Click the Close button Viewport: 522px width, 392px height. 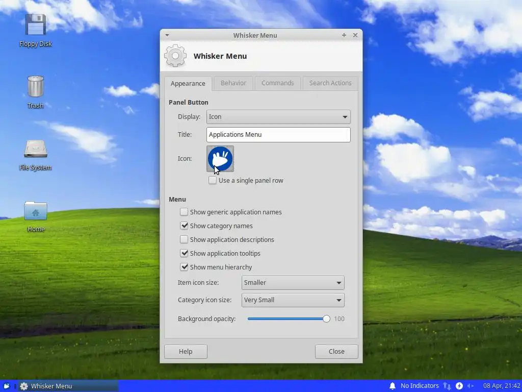(x=336, y=352)
